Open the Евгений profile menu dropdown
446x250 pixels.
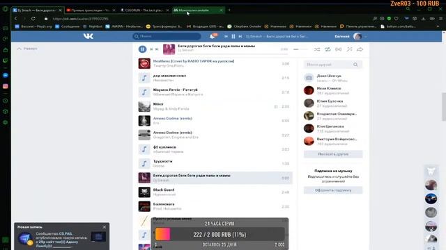(351, 36)
